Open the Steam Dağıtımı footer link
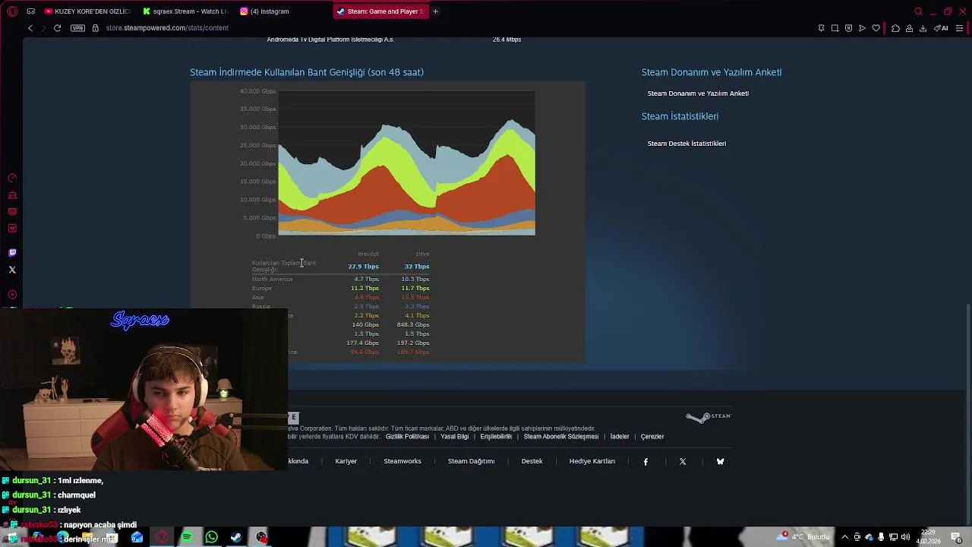Viewport: 972px width, 547px height. pyautogui.click(x=471, y=461)
